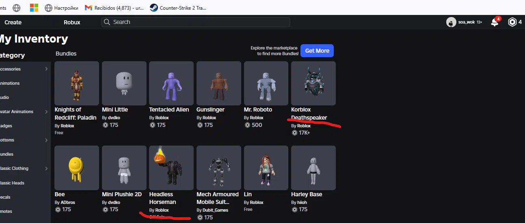Click the Microsoft logo bookmark
The image size is (525, 223).
(34, 8)
